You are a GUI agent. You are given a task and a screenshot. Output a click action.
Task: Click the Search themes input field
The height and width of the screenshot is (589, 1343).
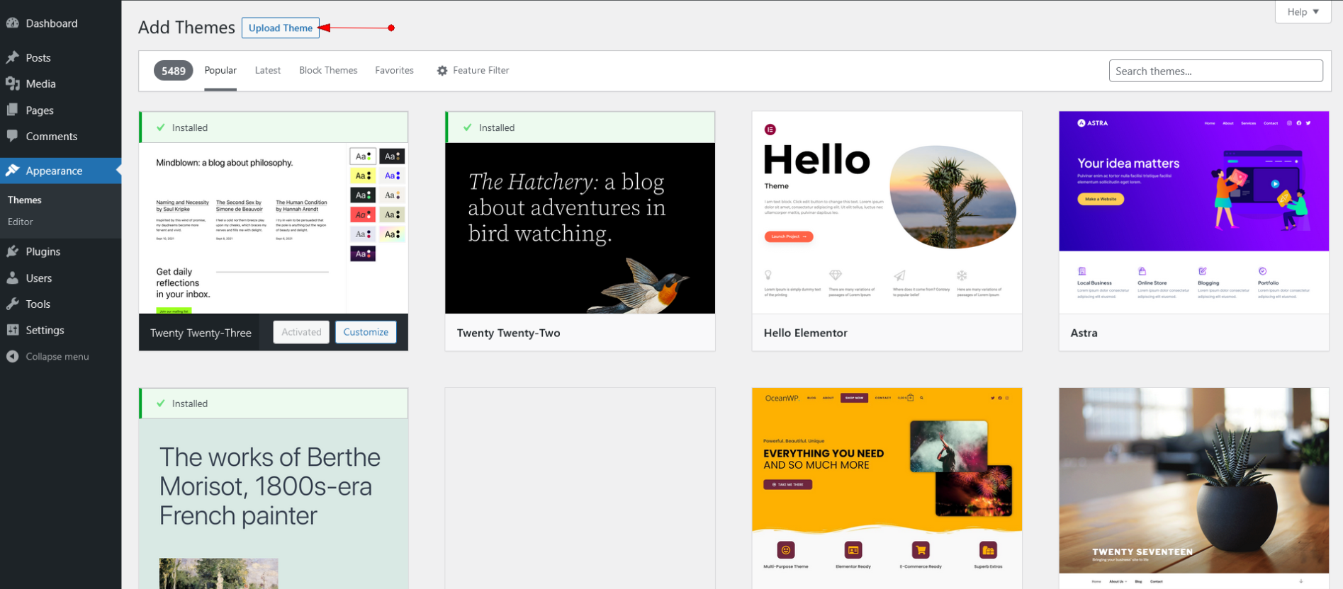point(1215,71)
